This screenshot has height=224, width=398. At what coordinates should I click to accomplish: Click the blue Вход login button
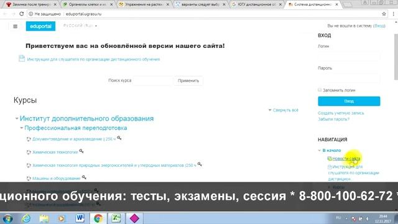(x=349, y=101)
